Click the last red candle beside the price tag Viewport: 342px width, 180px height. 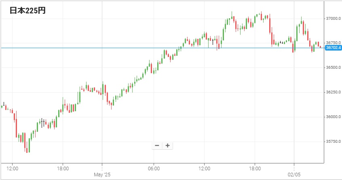(x=321, y=47)
